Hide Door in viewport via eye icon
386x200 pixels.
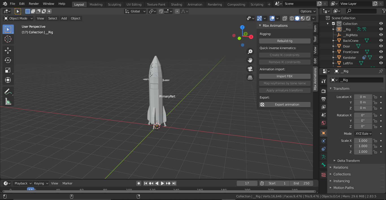[381, 46]
